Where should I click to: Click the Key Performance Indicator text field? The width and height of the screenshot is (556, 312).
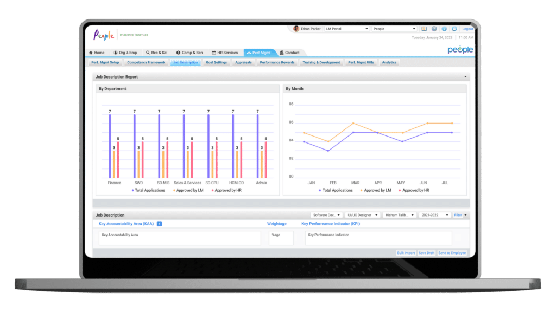[x=378, y=238]
